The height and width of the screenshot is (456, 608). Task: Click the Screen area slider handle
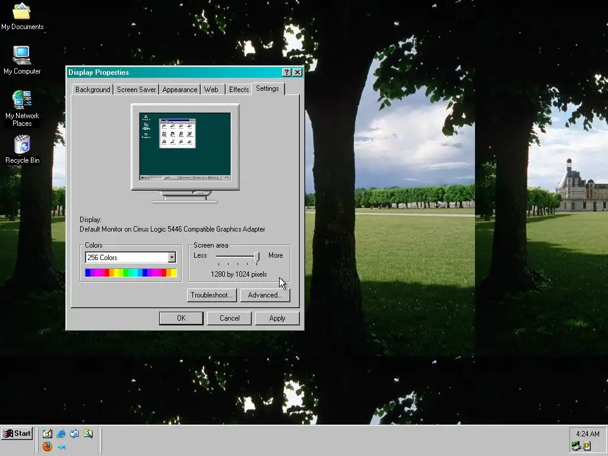click(256, 257)
